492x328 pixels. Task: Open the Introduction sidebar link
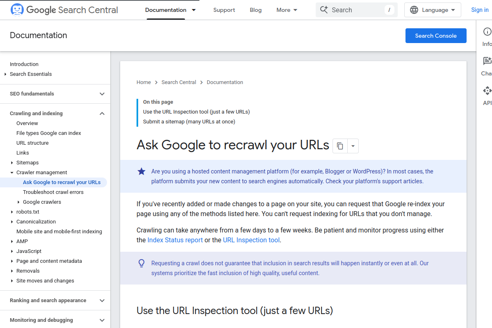tap(24, 64)
